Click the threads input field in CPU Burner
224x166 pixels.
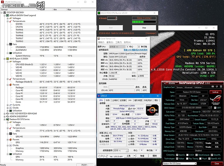pos(112,18)
